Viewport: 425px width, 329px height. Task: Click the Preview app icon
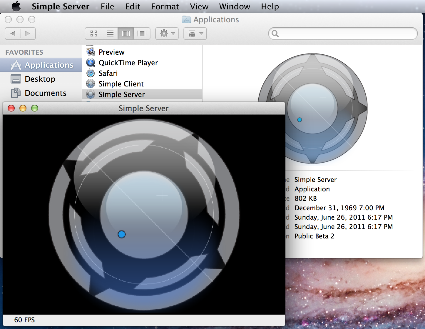pos(91,52)
